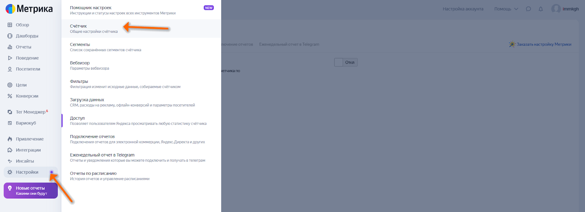Open Отчеты по расписанию entry
Image resolution: width=585 pixels, height=212 pixels.
[x=141, y=176]
